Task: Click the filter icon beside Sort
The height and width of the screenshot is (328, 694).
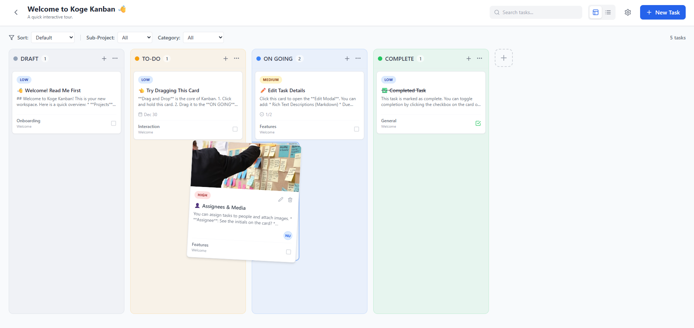Action: pos(10,37)
